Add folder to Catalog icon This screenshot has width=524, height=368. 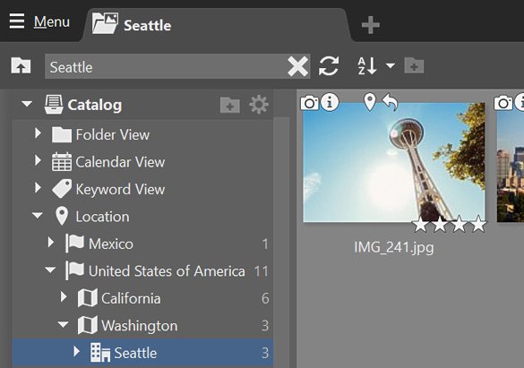[x=230, y=105]
